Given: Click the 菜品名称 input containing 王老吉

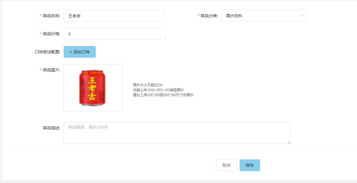Looking at the screenshot, I should 114,16.
